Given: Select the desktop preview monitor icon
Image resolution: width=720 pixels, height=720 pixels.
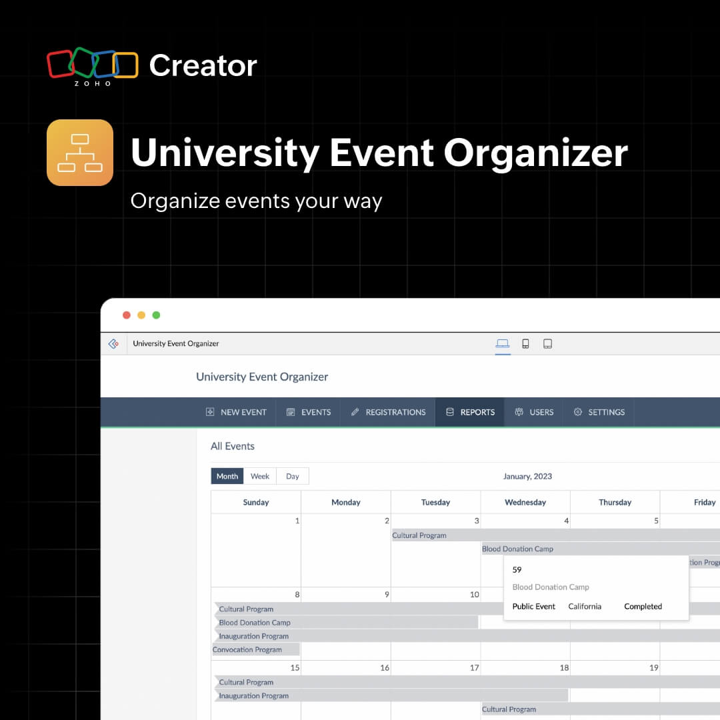Looking at the screenshot, I should [x=503, y=343].
